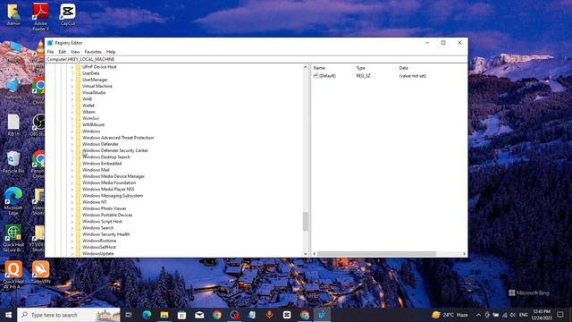The width and height of the screenshot is (572, 322).
Task: Select the Windows Embedded folder icon
Action: pyautogui.click(x=78, y=164)
